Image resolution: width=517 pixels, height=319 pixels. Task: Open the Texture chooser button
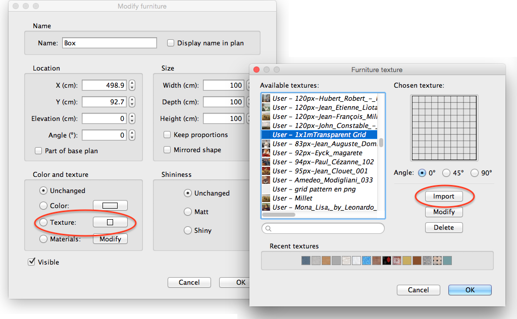point(110,222)
